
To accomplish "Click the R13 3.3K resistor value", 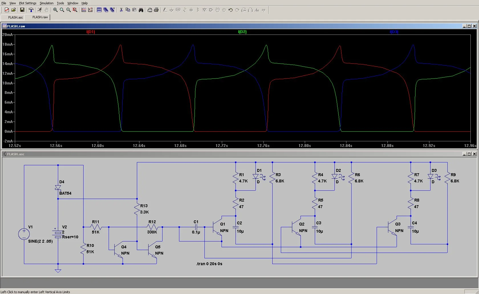I will 144,212.
